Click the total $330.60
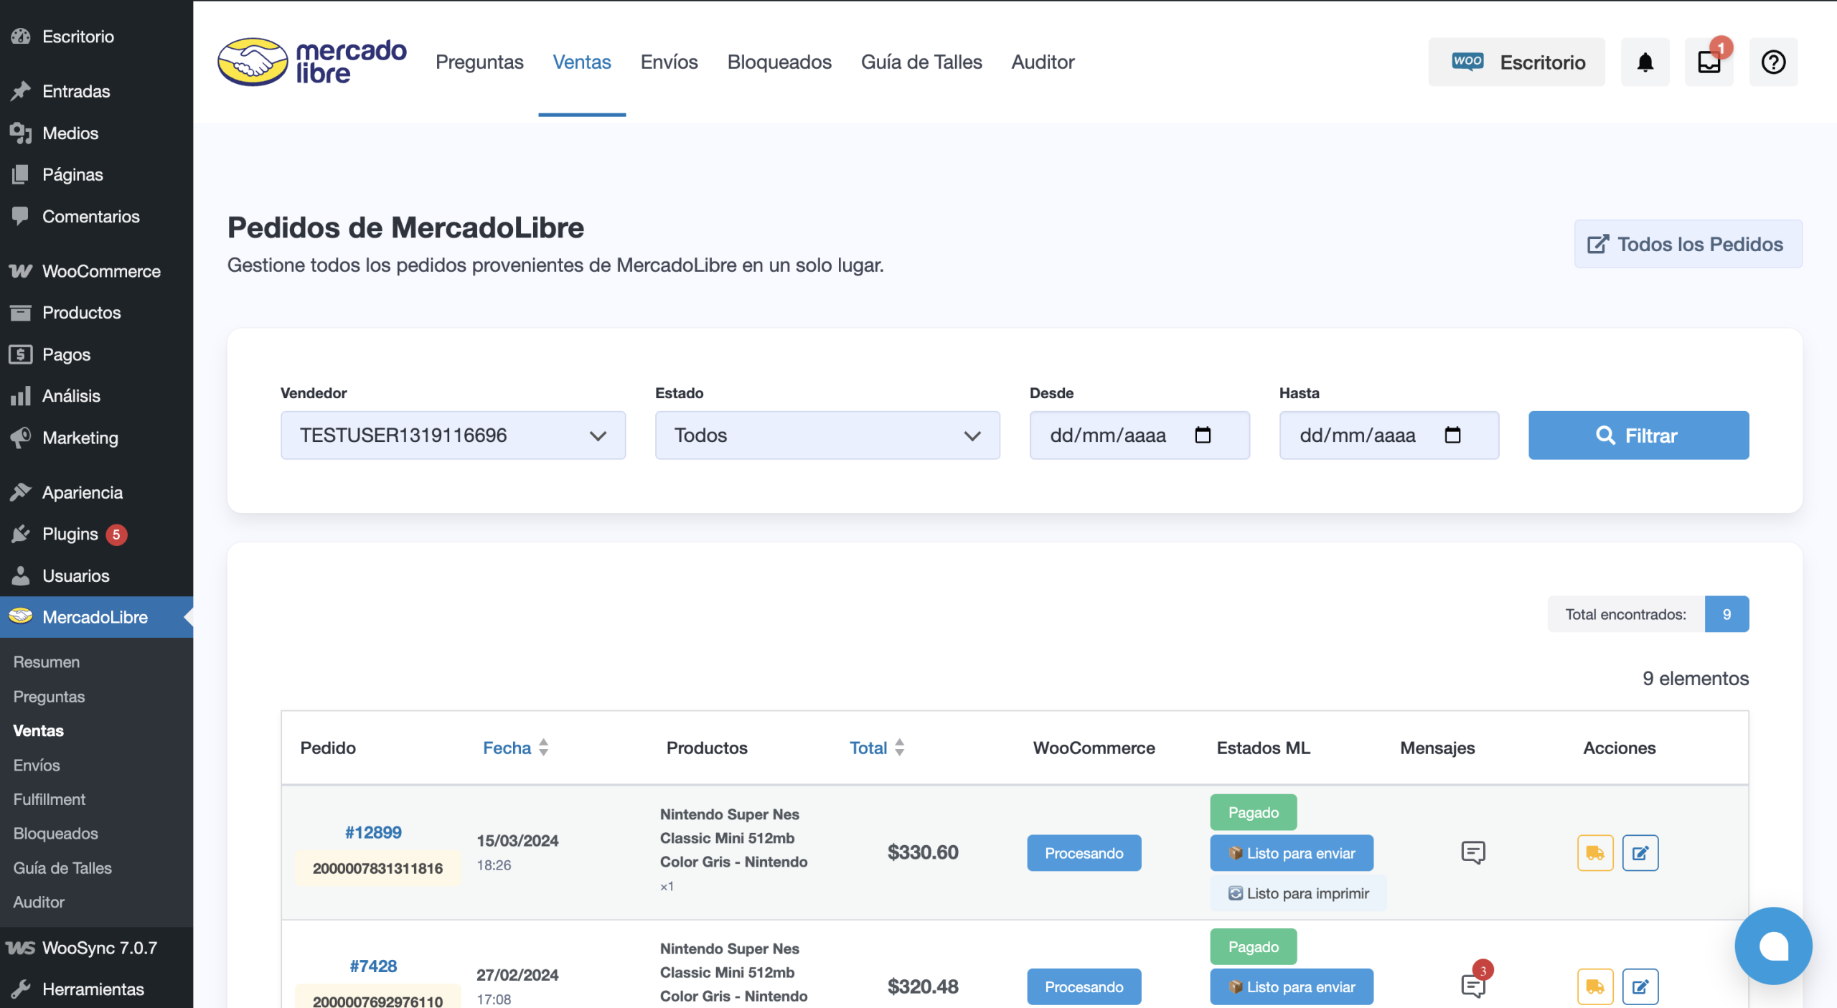 tap(923, 852)
